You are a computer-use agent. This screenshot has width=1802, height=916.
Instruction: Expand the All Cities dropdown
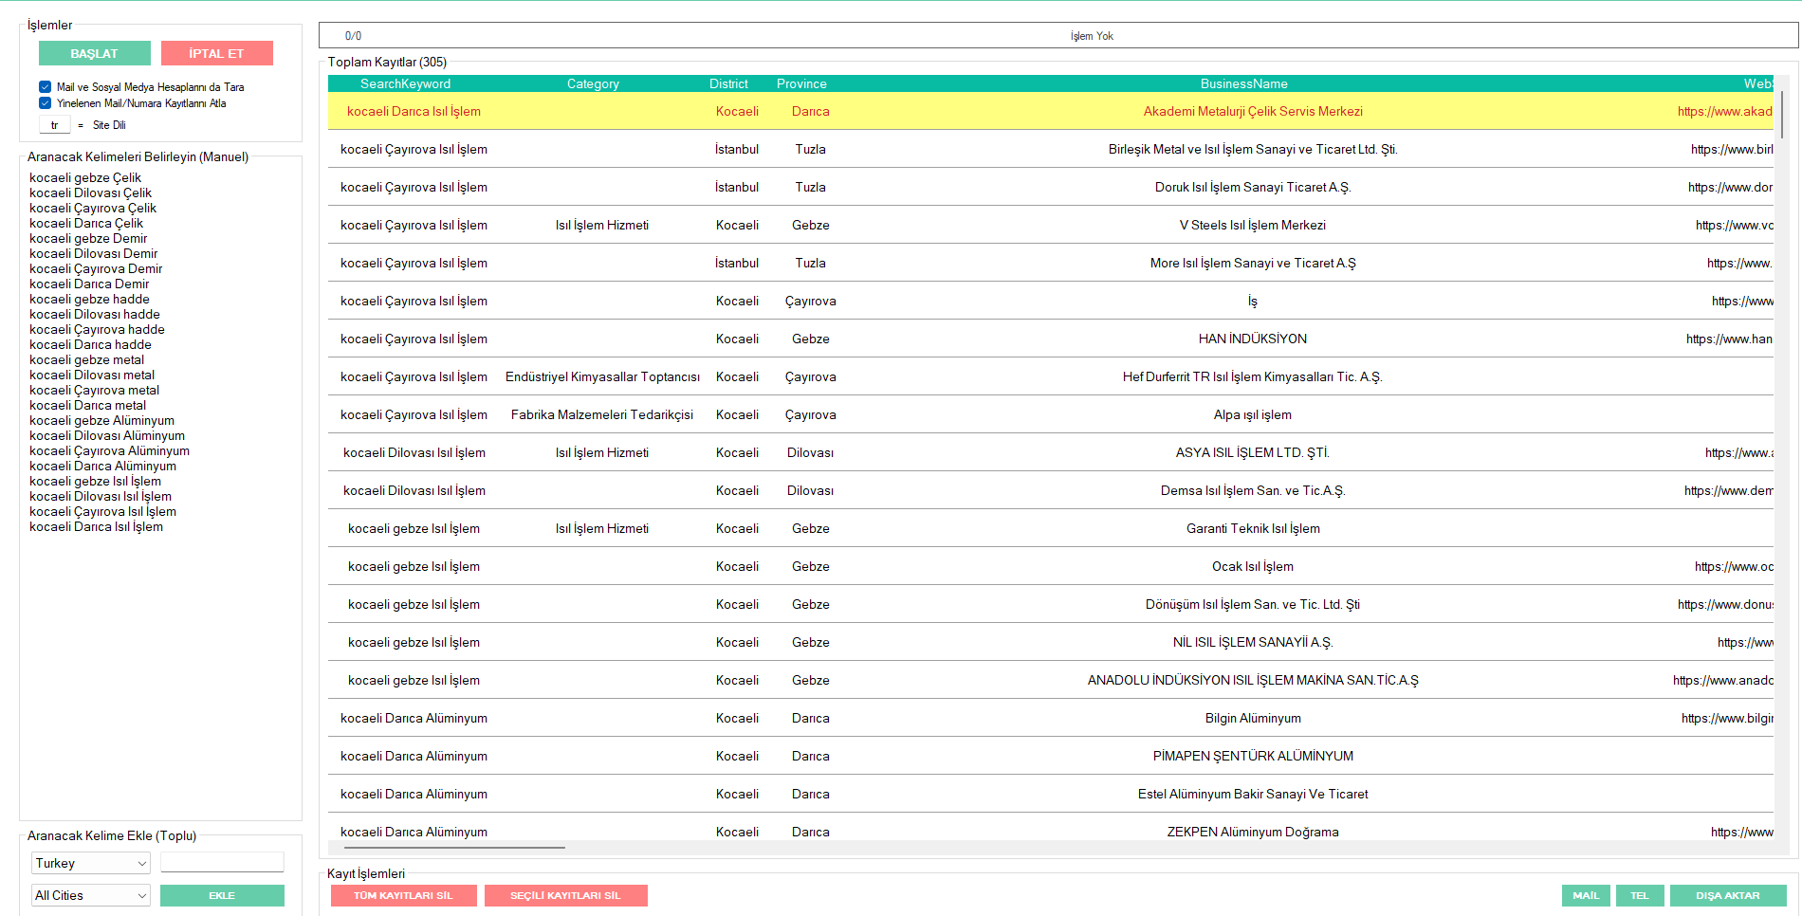pyautogui.click(x=91, y=895)
